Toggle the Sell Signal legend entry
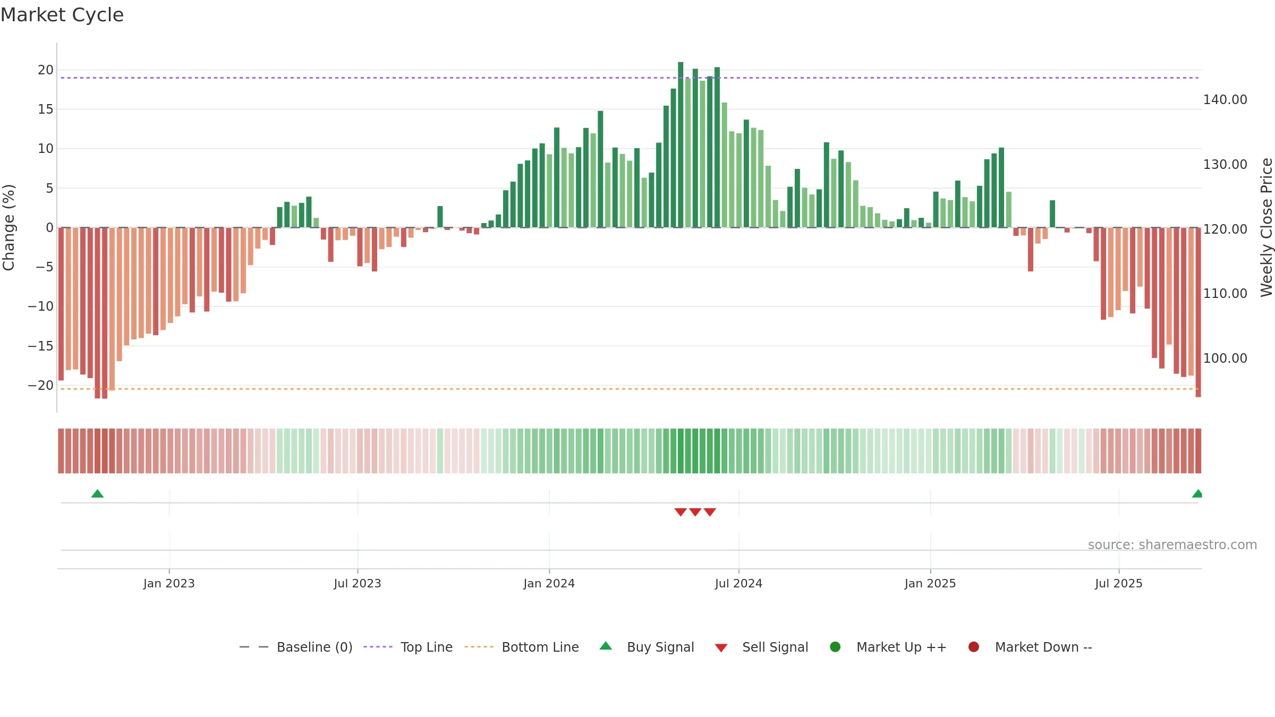Screen dimensions: 1275x717 pos(761,647)
